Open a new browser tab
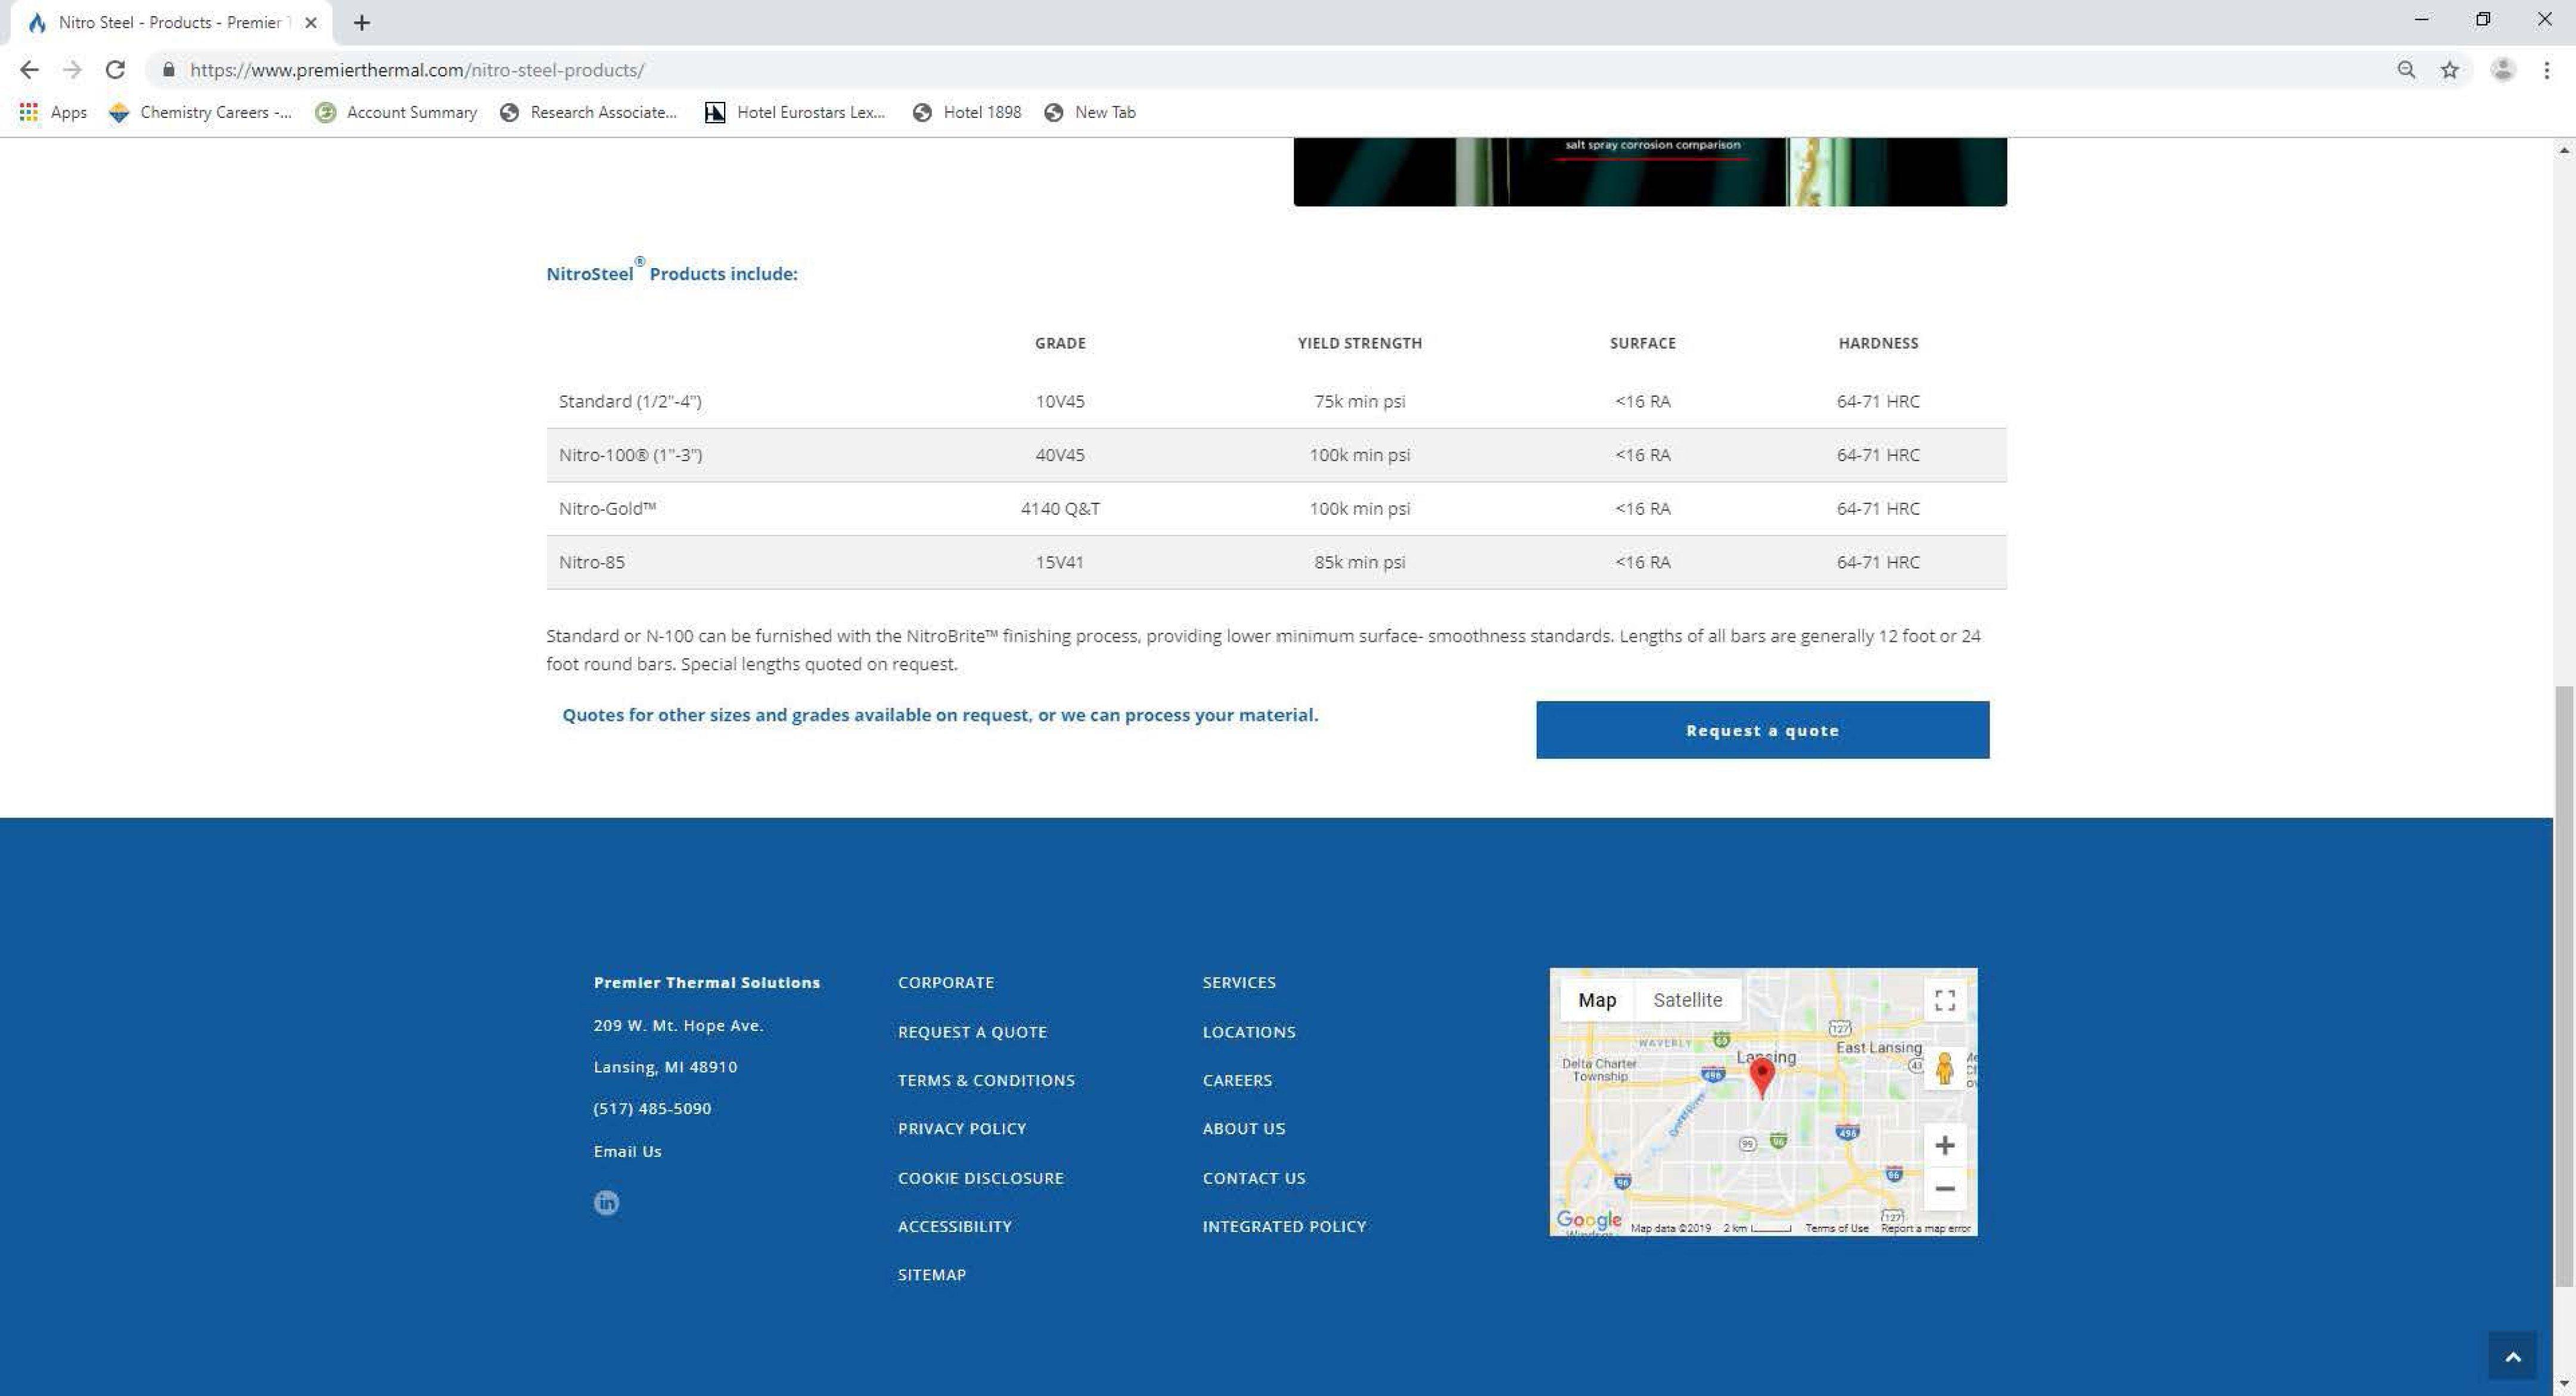Image resolution: width=2576 pixels, height=1396 pixels. (362, 22)
